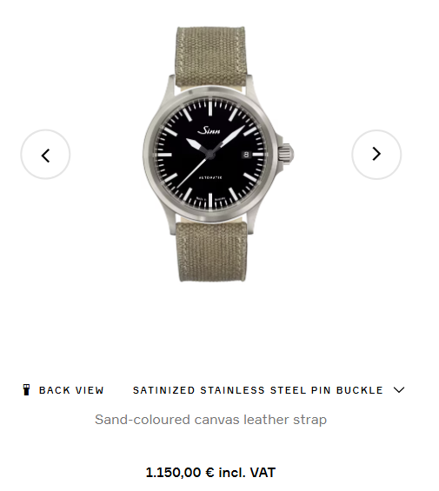Screen dimensions: 439x491
Task: Click the Sinn logo on the dial
Action: pyautogui.click(x=209, y=130)
